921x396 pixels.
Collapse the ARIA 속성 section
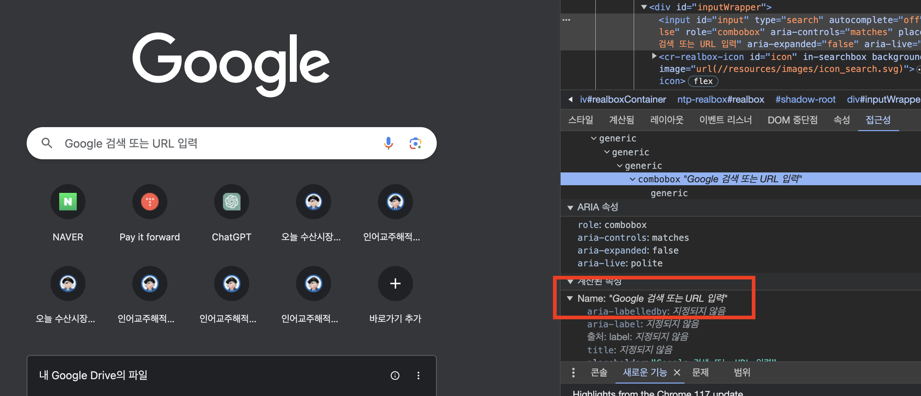[x=570, y=208]
